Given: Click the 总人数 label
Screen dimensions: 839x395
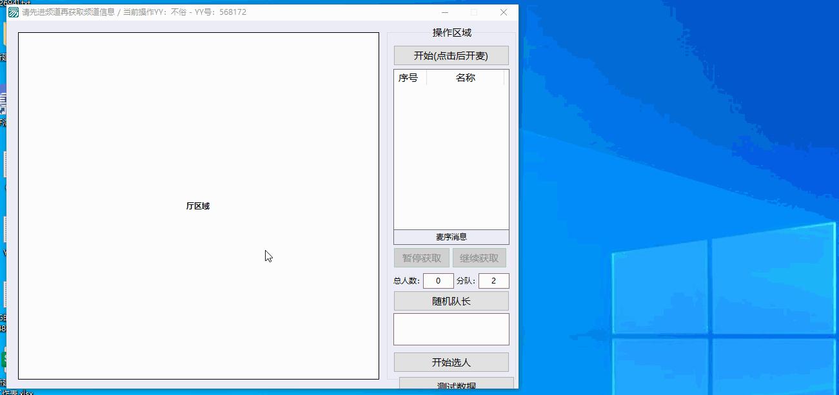Looking at the screenshot, I should [407, 281].
